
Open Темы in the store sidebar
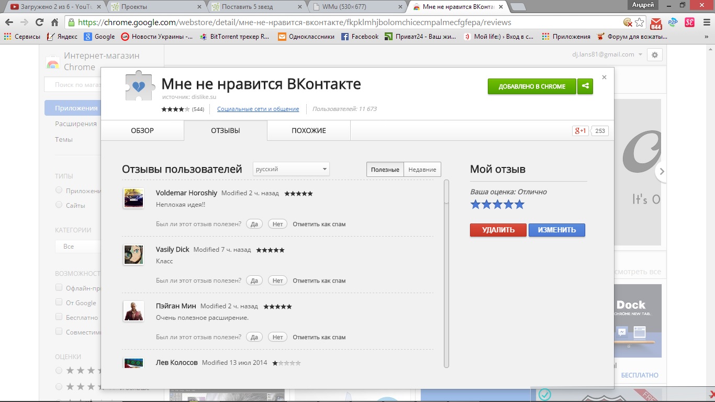click(64, 140)
